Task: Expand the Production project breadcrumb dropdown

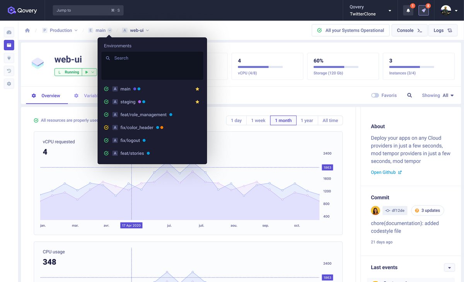Action: 76,31
